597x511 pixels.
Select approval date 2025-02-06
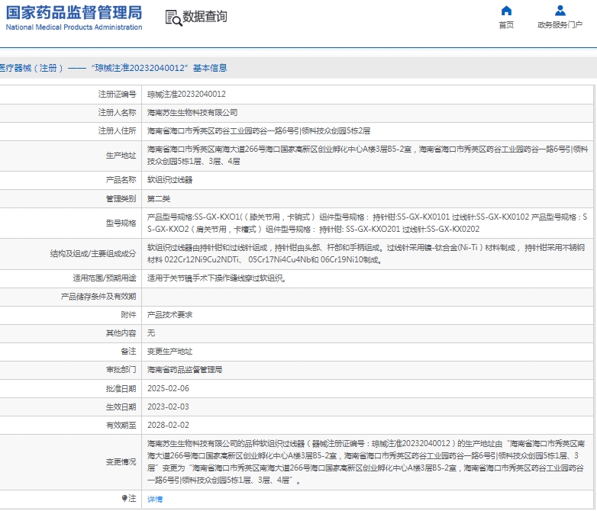168,388
